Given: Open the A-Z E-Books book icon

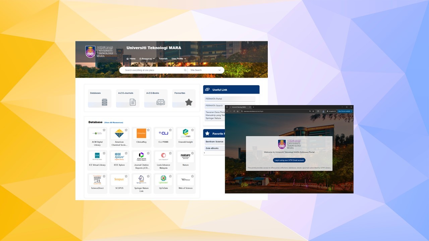Looking at the screenshot, I should pos(161,102).
